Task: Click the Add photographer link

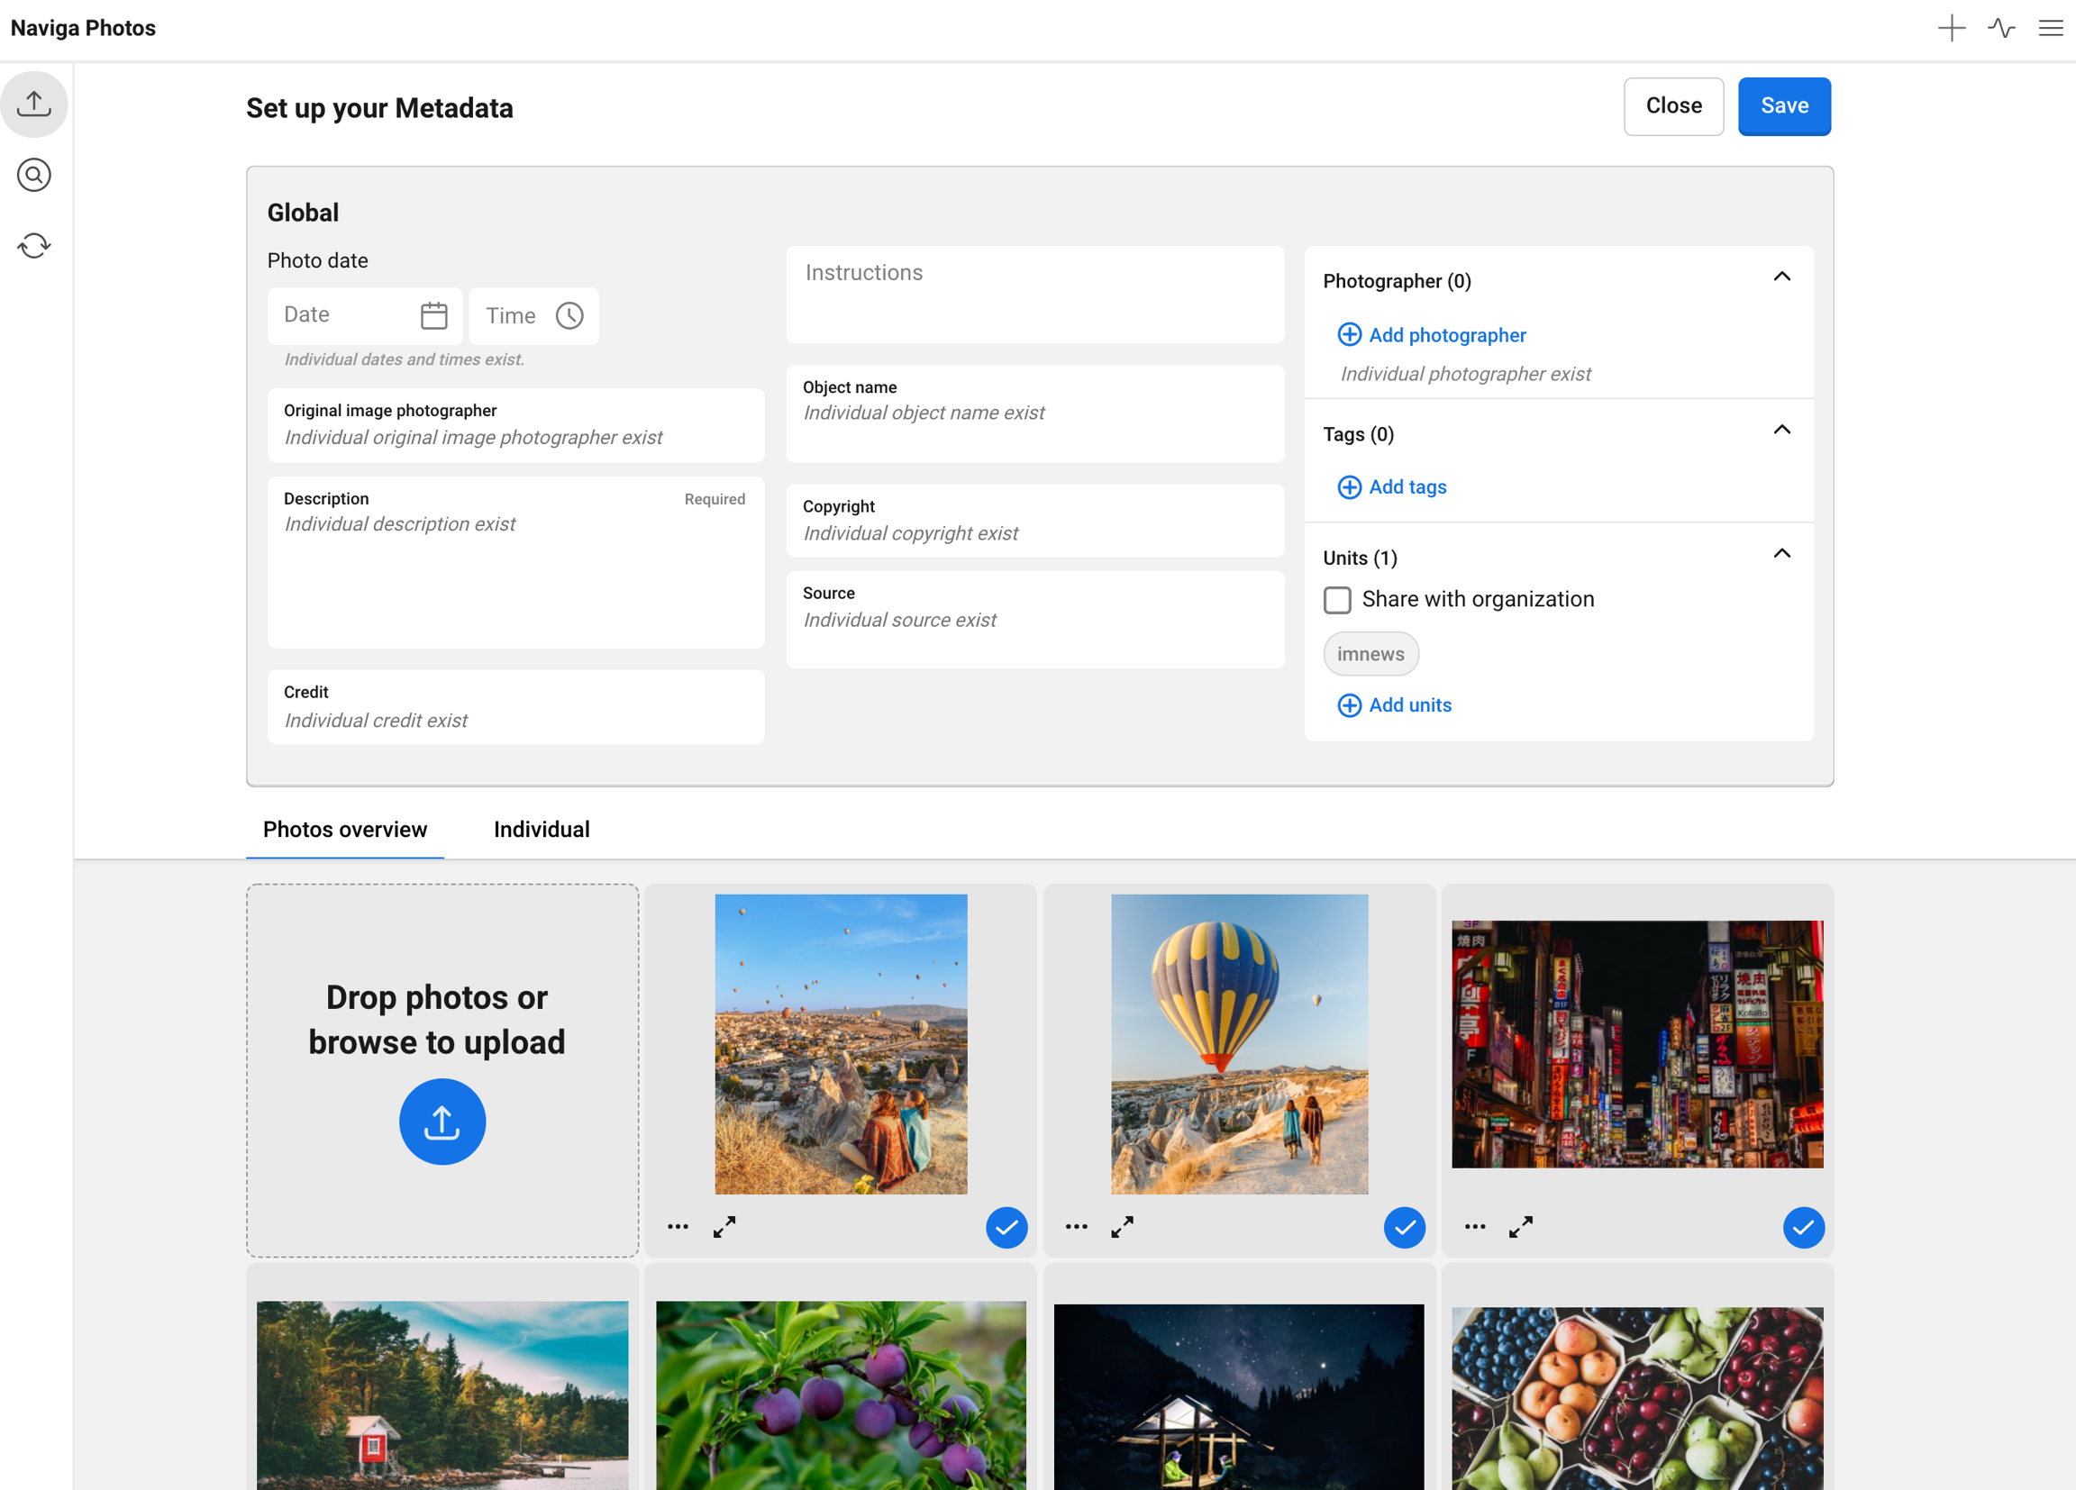Action: tap(1432, 335)
